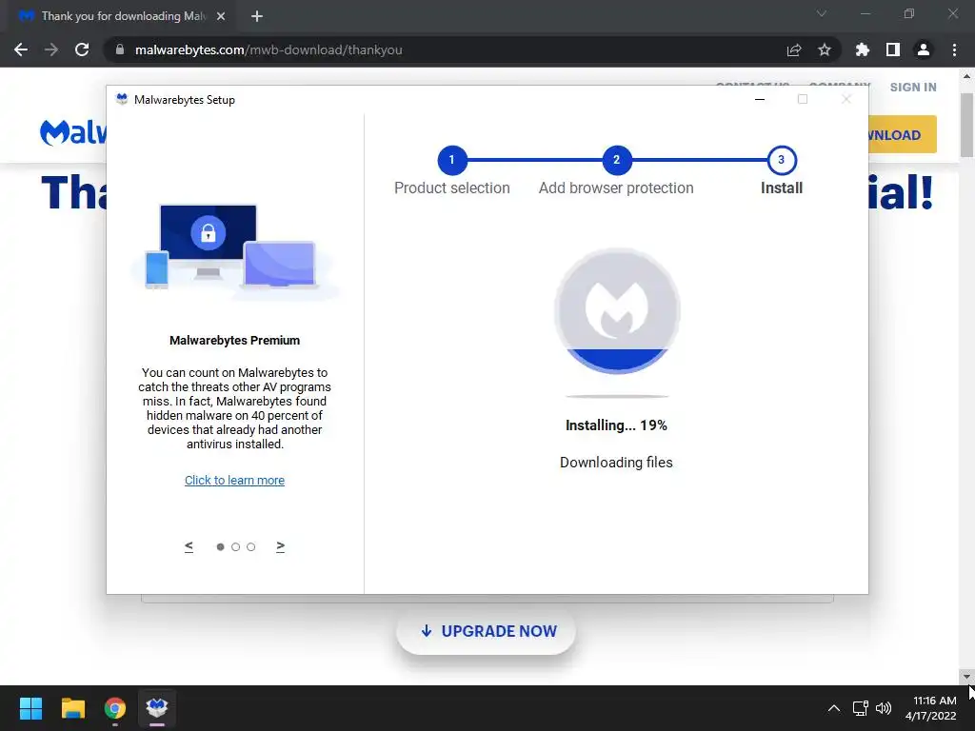Click the webpage vertical scrollbar thumb
This screenshot has height=731, width=975.
[966, 125]
